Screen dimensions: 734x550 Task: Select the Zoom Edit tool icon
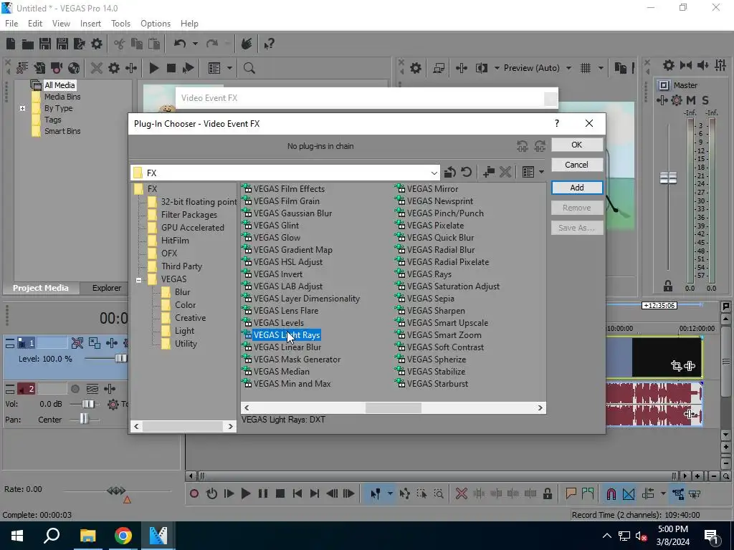pyautogui.click(x=439, y=493)
